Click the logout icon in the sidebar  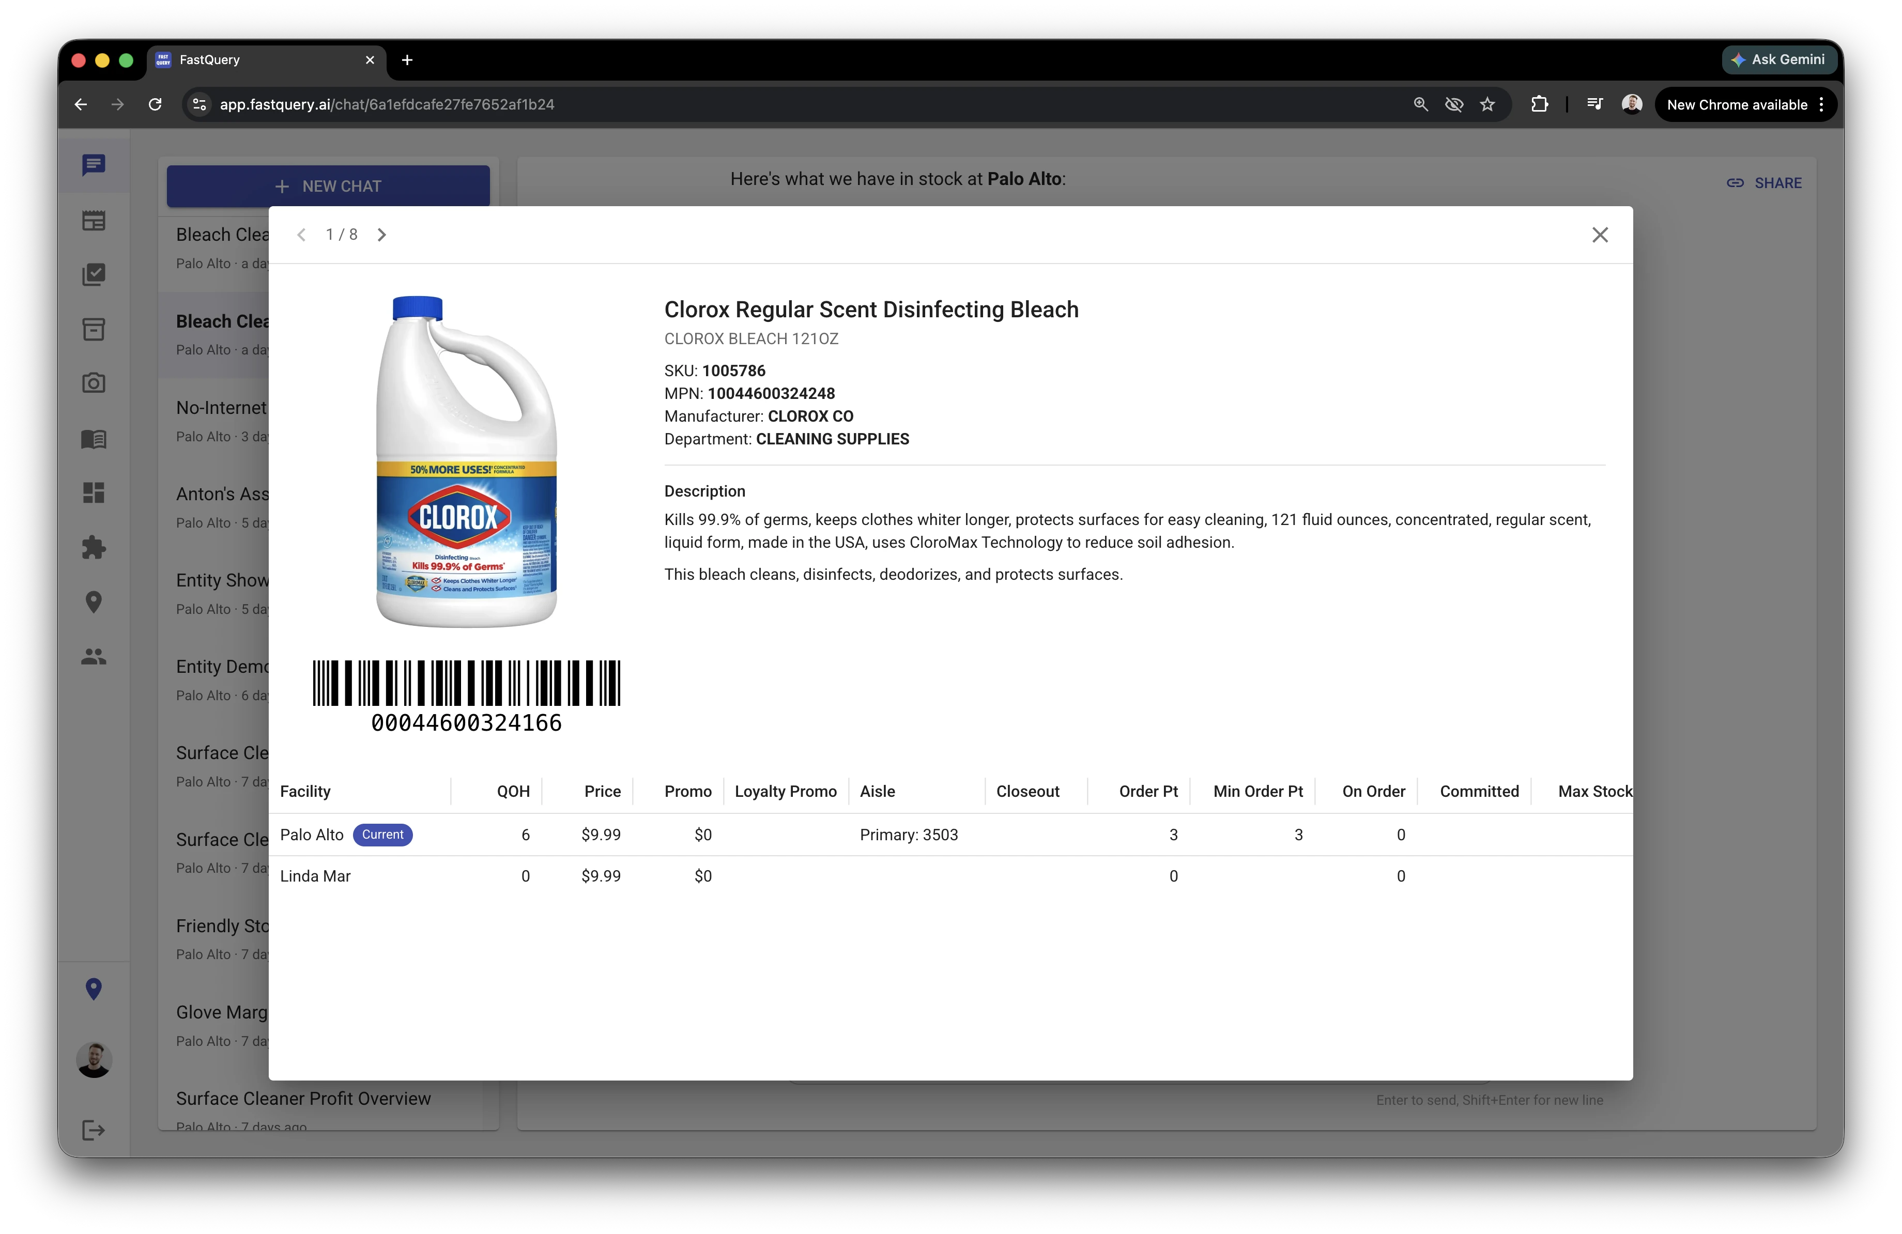tap(94, 1130)
